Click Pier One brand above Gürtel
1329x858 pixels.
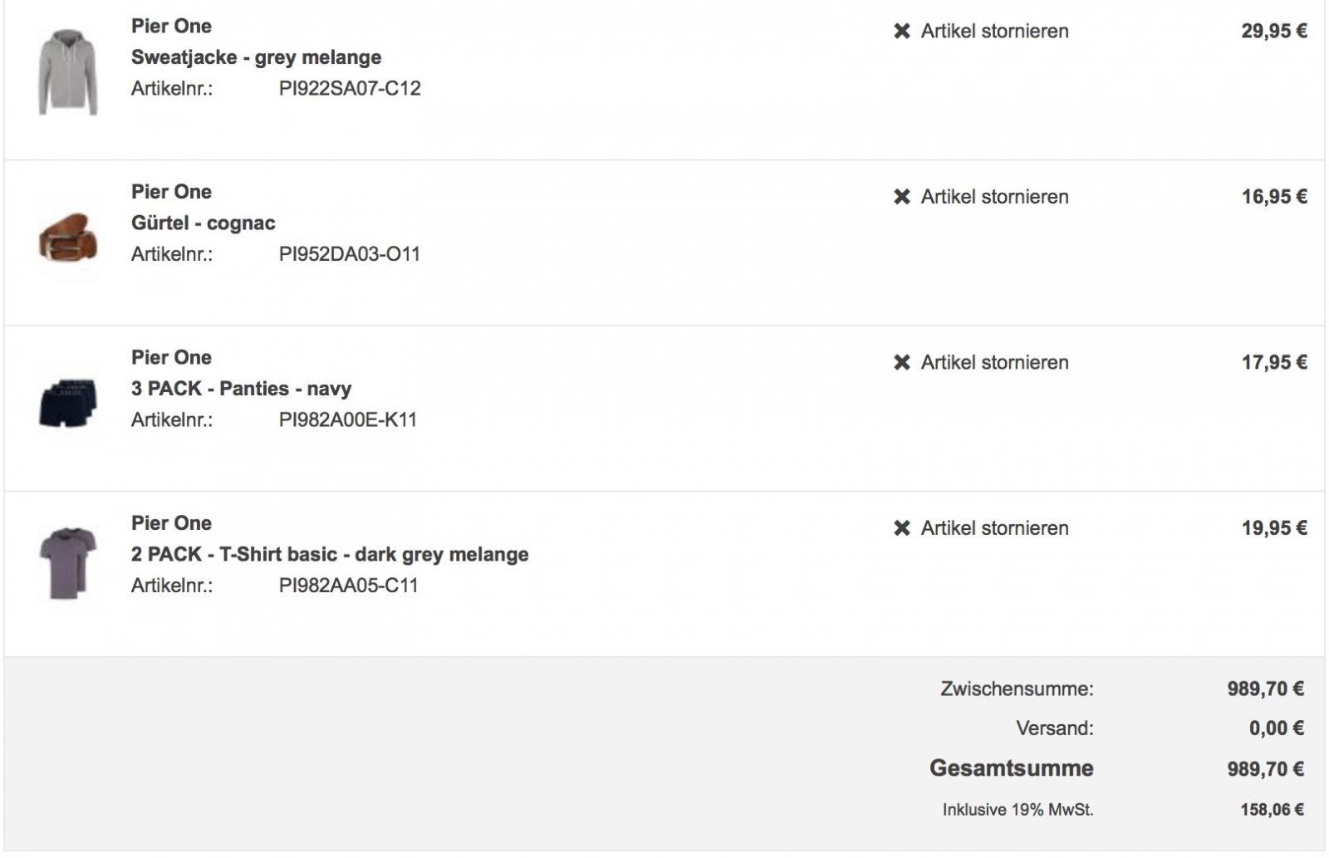coord(171,192)
